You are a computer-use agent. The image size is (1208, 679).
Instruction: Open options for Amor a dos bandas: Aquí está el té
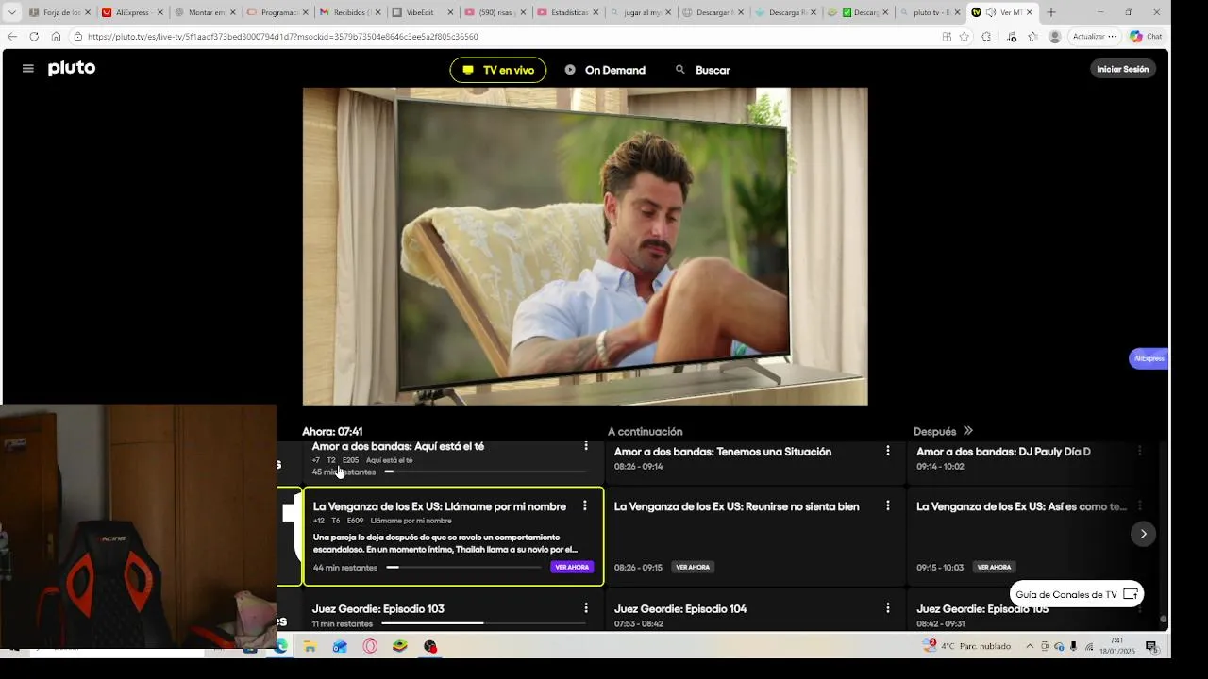point(586,446)
